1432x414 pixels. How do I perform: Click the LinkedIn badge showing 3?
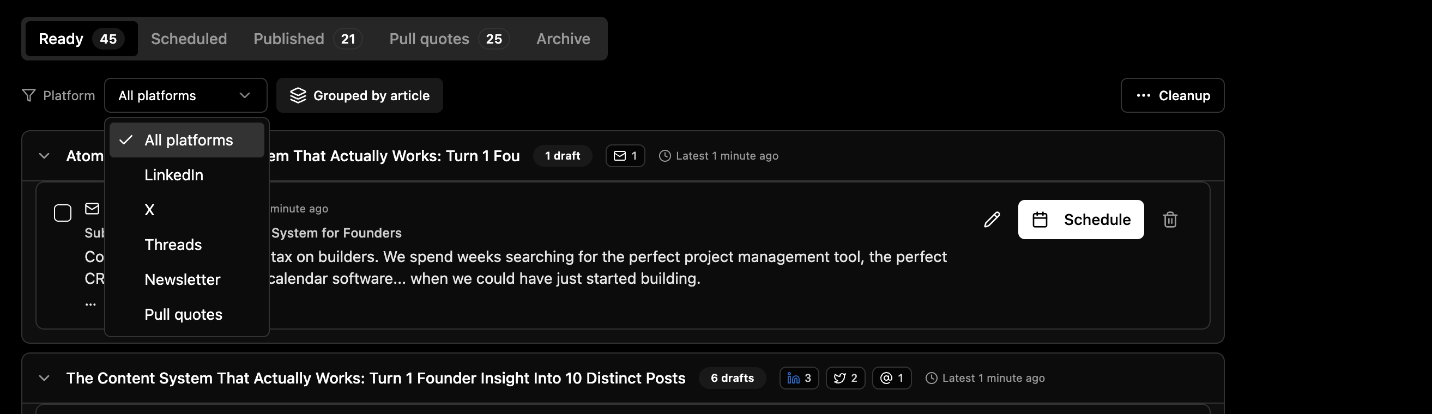(x=799, y=379)
